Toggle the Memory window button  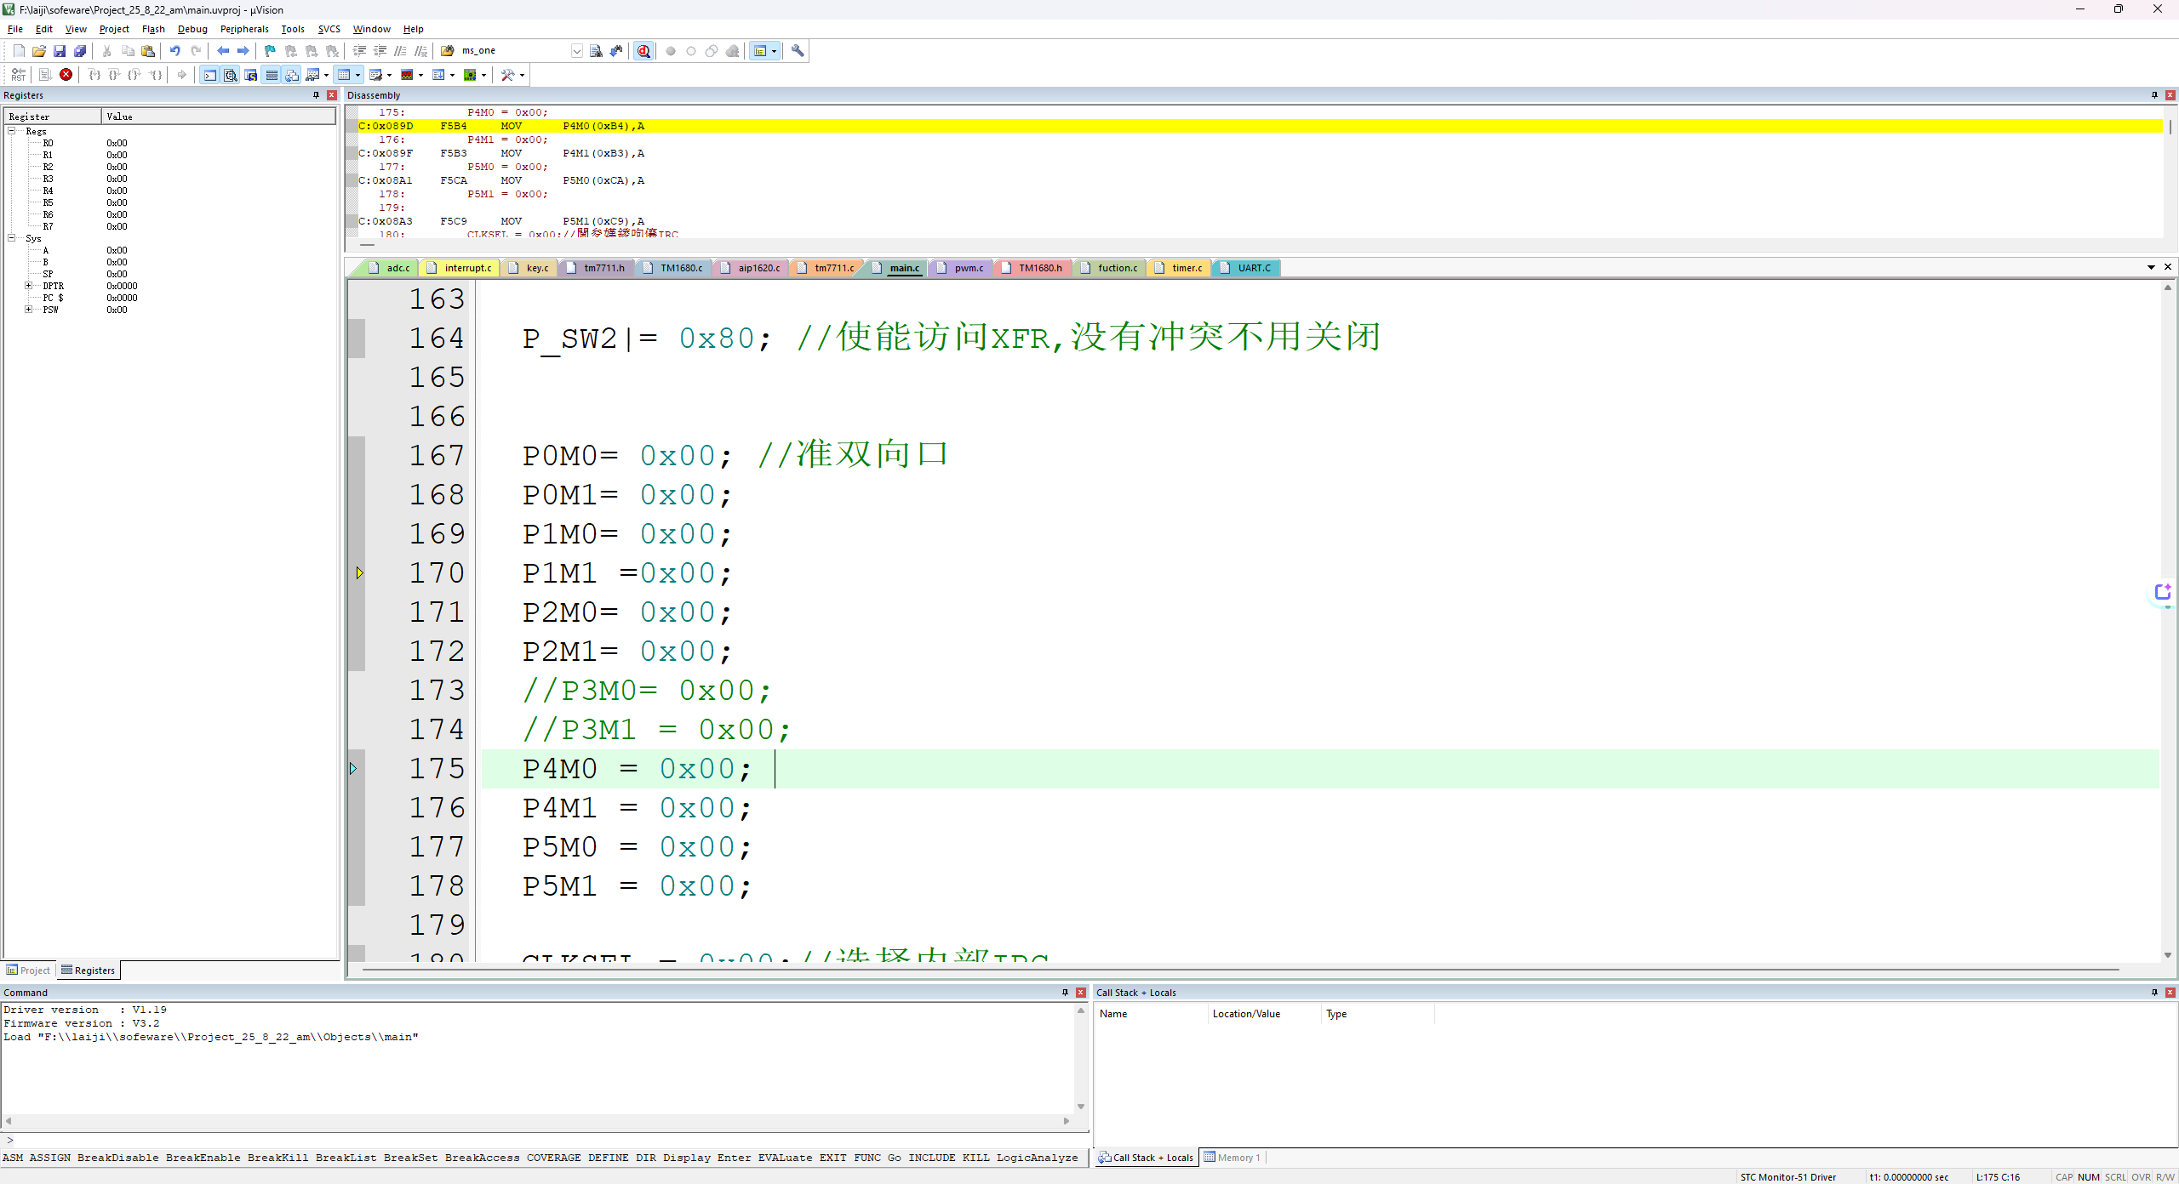point(344,75)
